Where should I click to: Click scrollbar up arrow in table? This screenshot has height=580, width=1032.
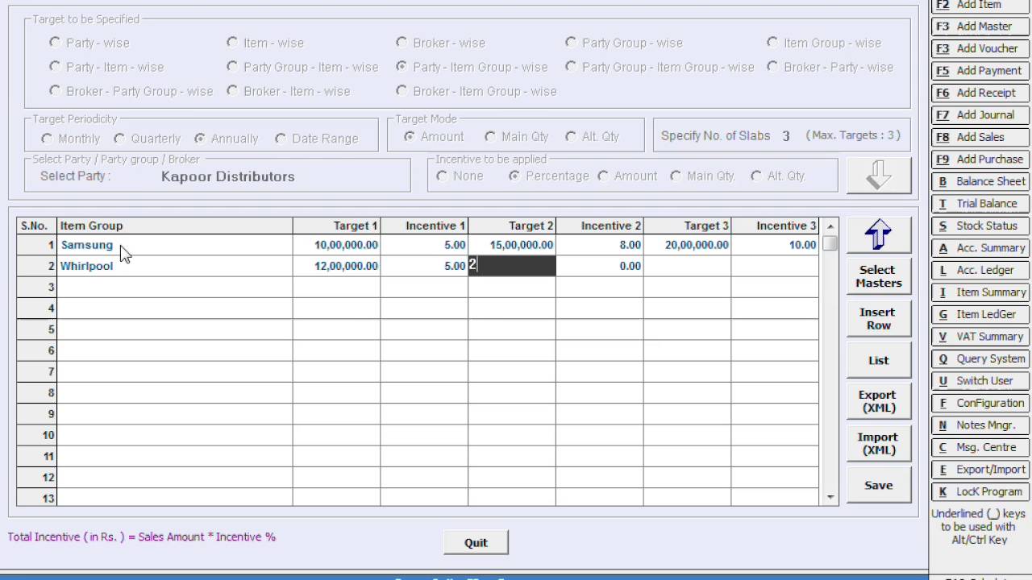click(x=830, y=226)
